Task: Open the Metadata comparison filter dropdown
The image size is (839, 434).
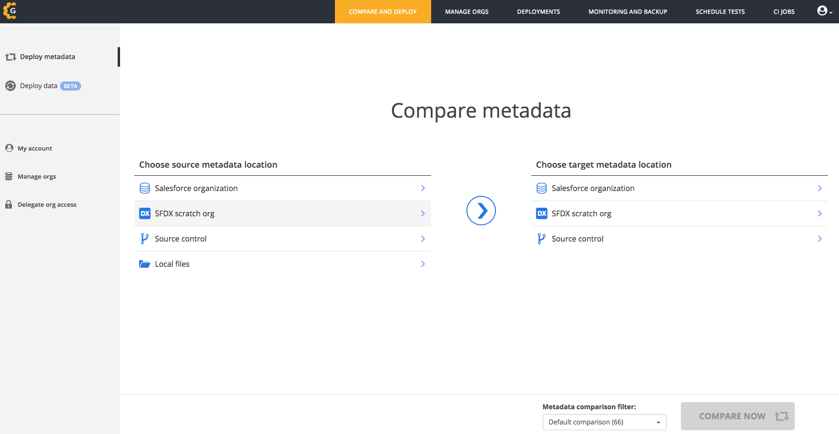Action: click(x=604, y=422)
